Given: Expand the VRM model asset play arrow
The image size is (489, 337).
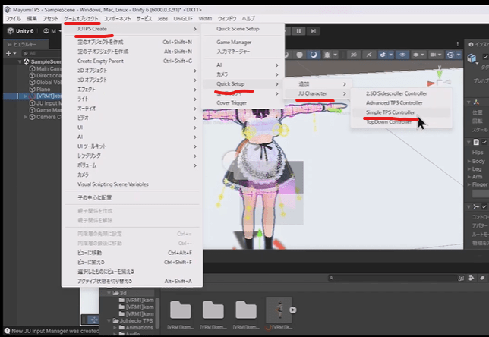Looking at the screenshot, I should coord(292,310).
